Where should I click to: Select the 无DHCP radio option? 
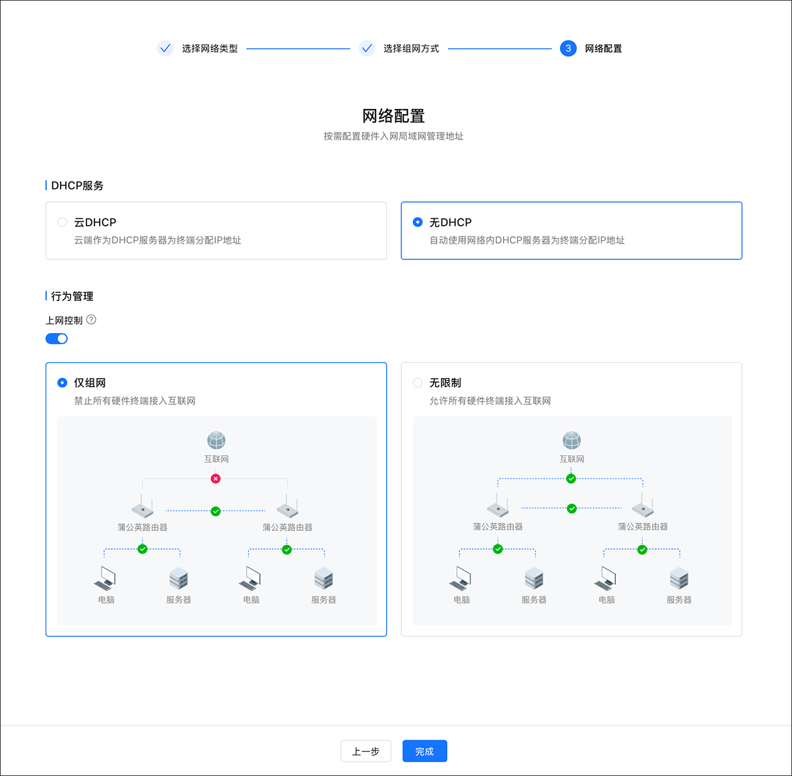click(x=418, y=222)
